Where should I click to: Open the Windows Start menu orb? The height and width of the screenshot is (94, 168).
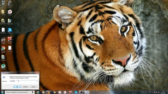[2, 92]
